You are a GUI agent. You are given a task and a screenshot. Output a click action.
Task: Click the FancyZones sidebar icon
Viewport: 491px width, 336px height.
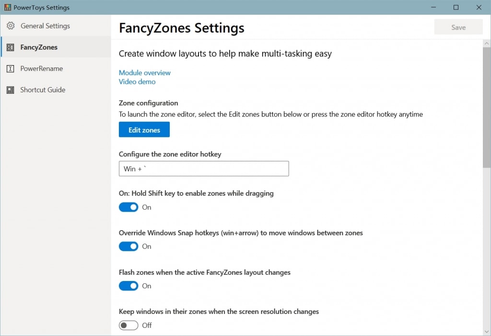[11, 47]
